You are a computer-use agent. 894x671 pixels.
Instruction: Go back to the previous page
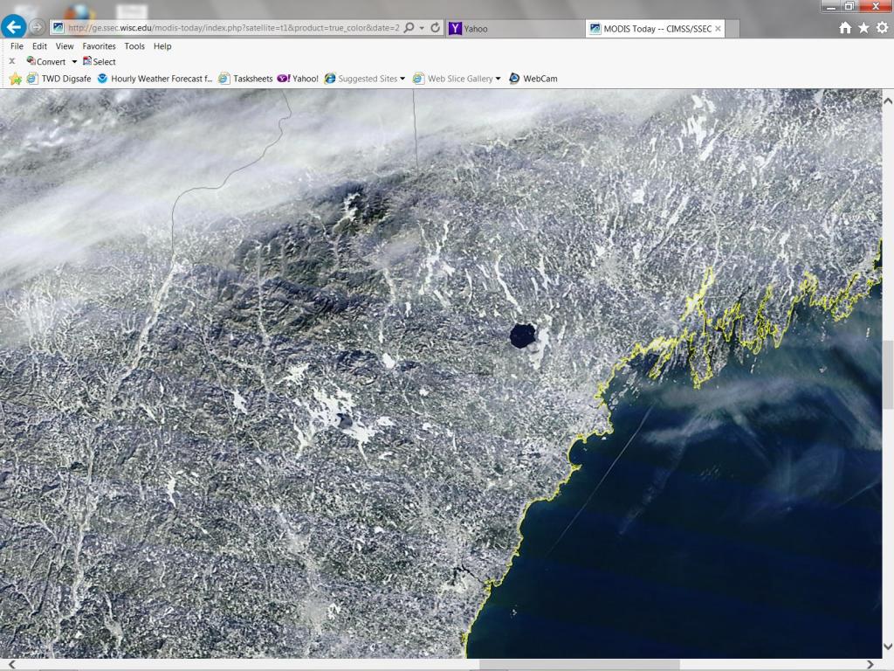click(14, 27)
